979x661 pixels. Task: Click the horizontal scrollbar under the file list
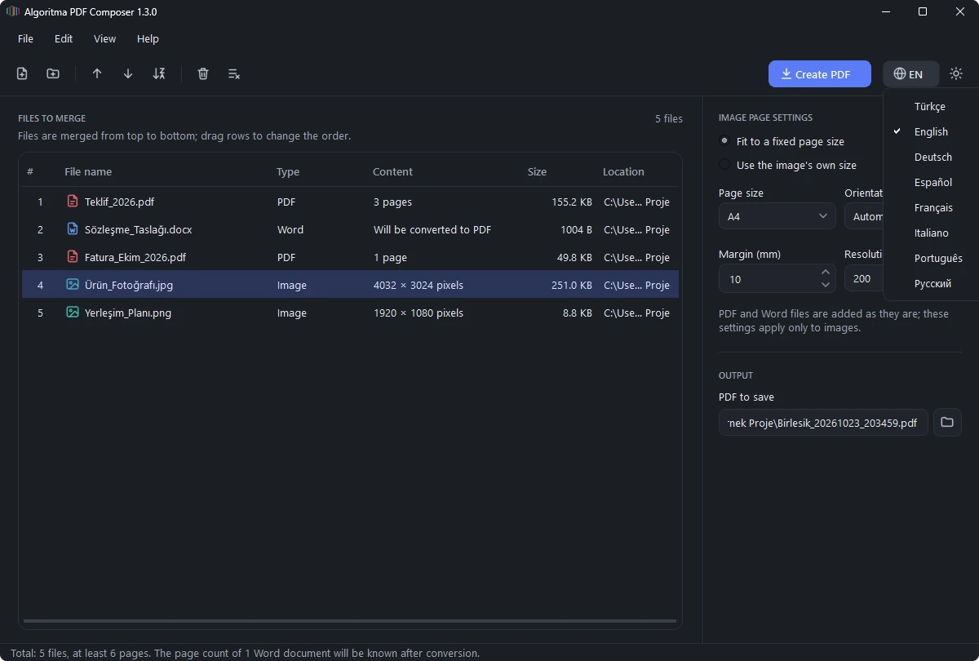350,622
